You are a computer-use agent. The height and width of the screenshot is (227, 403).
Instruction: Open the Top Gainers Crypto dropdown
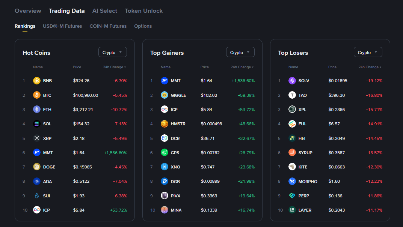point(240,53)
